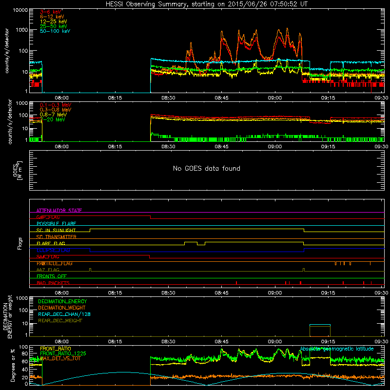This screenshot has width=390, height=390.
Task: Click the DECIMATION_ENERGY legend label
Action: click(62, 301)
